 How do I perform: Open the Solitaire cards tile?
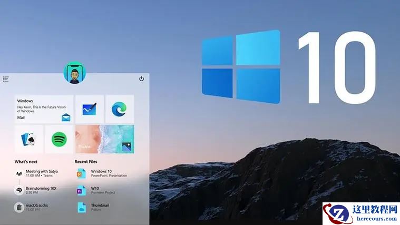coord(29,139)
